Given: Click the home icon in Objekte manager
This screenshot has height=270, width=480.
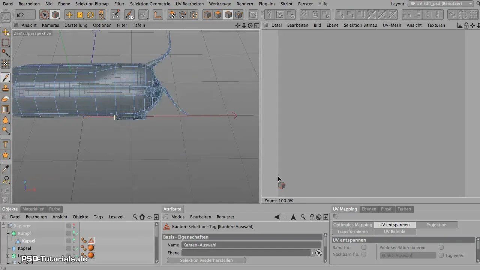Looking at the screenshot, I should (142, 217).
